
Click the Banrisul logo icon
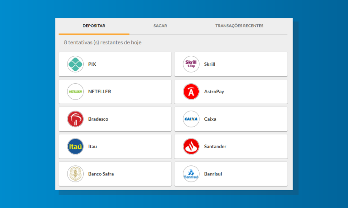191,174
